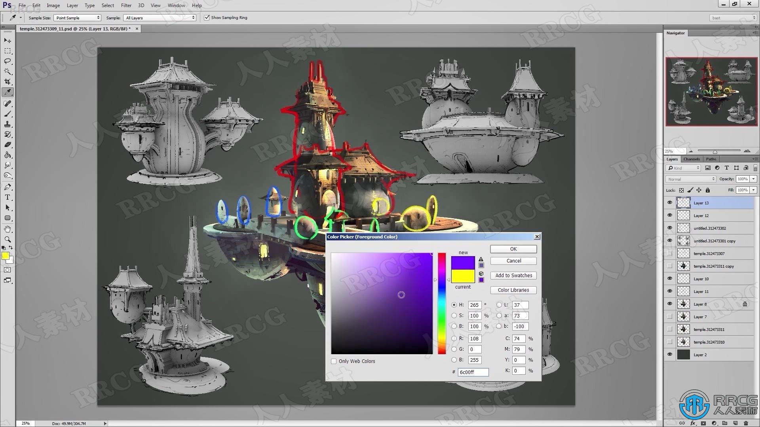This screenshot has height=427, width=760.
Task: Select the Eyedropper tool in toolbar
Action: (x=7, y=92)
